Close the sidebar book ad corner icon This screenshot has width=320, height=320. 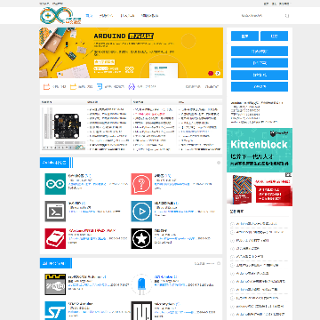click(x=289, y=175)
